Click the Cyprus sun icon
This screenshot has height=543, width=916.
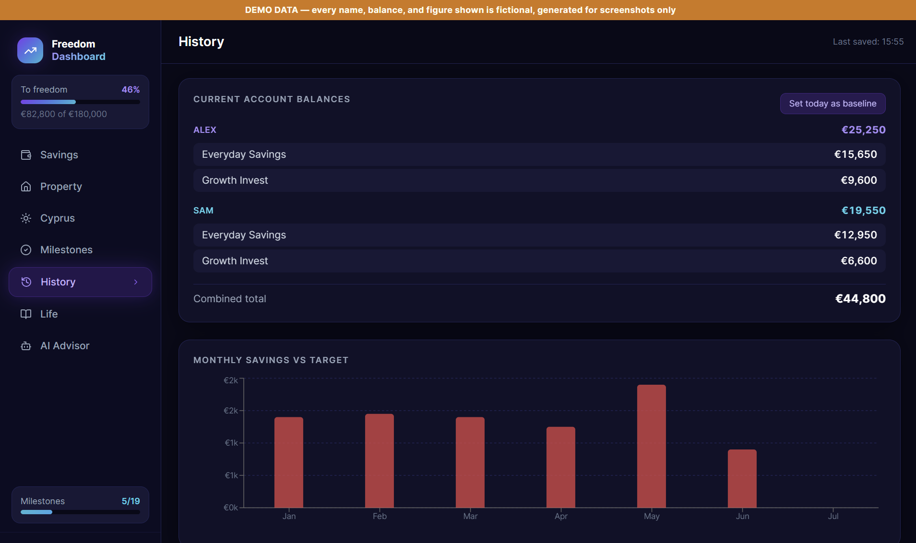tap(26, 218)
